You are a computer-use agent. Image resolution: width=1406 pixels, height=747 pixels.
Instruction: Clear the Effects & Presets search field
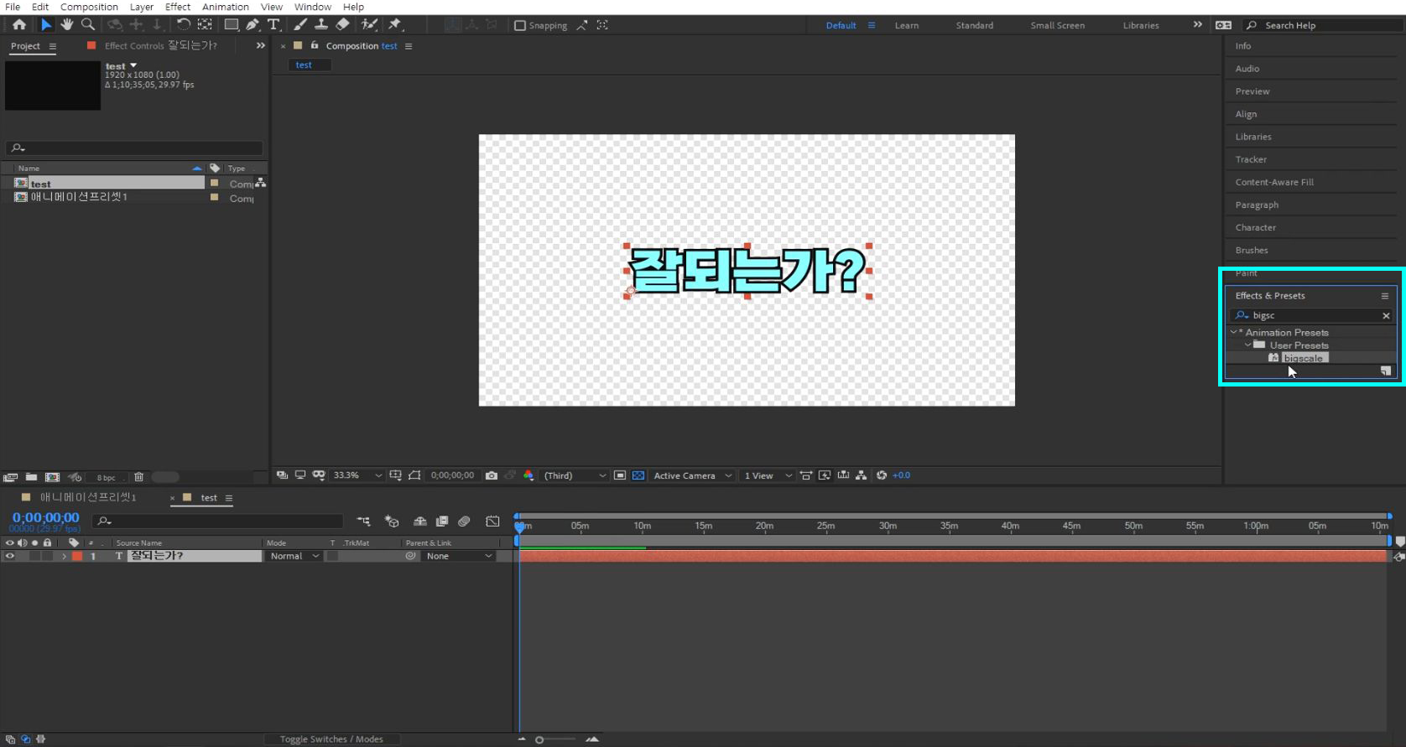point(1386,315)
